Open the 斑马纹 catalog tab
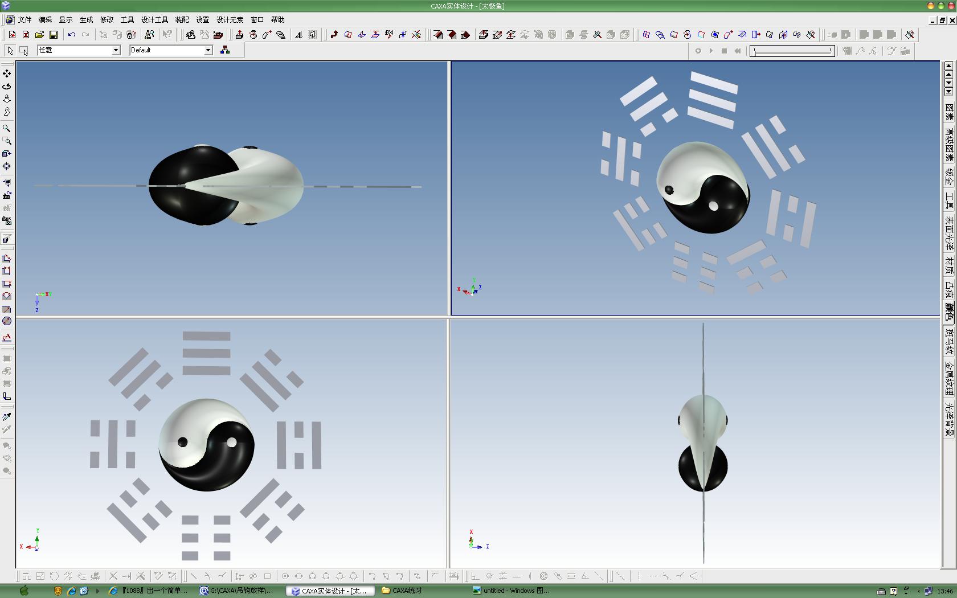This screenshot has height=598, width=957. pyautogui.click(x=949, y=341)
